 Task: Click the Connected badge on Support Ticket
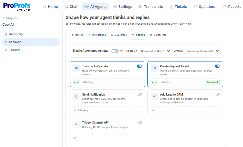click(212, 82)
